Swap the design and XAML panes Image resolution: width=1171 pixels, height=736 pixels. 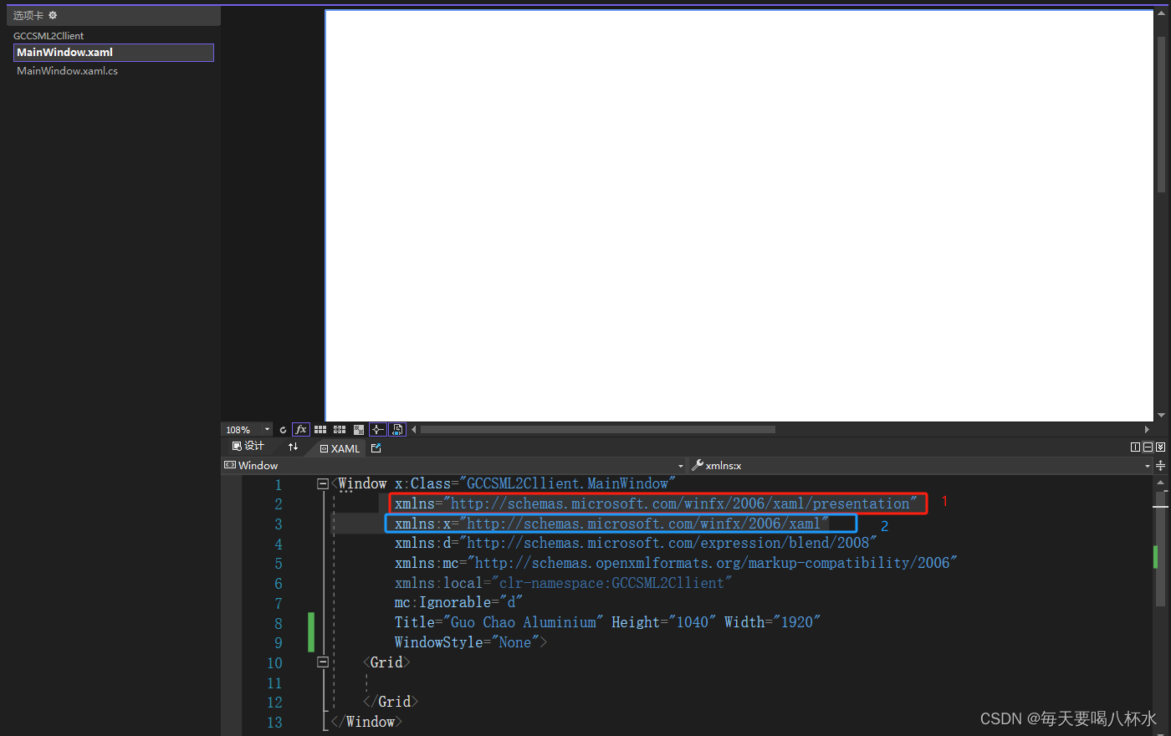(293, 447)
